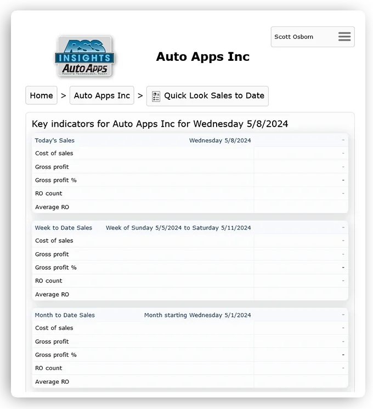Click Gross profit under Month to Date Sales
This screenshot has height=409, width=373.
coord(52,342)
